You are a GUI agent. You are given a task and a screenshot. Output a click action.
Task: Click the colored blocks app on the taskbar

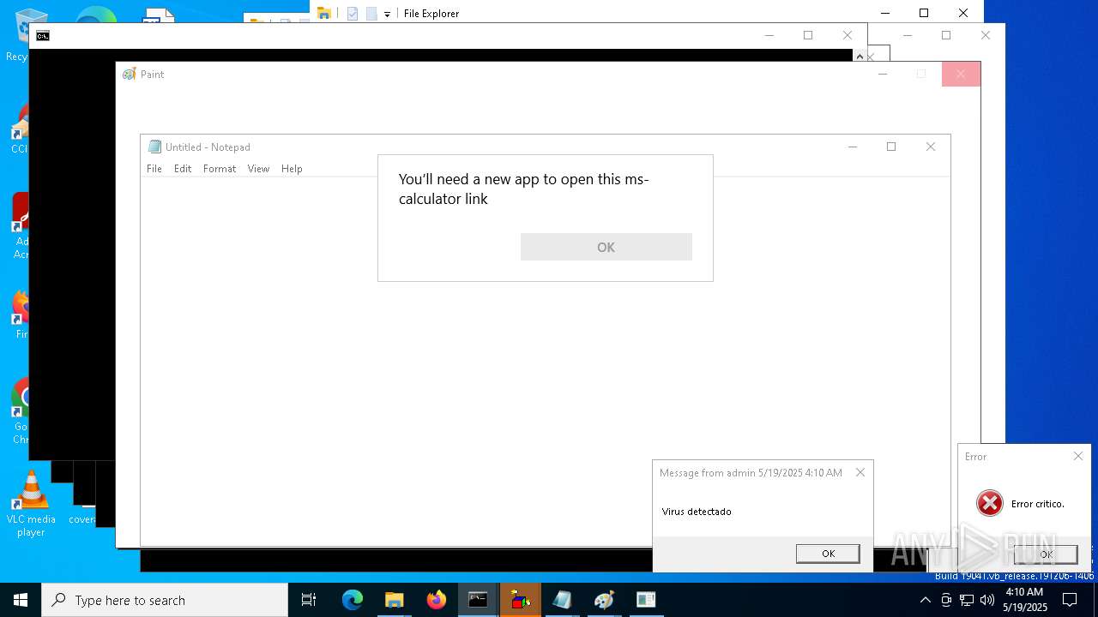pos(520,600)
